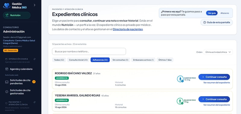
Task: Click Adherencia badge on Yesenia's card
Action: (x=62, y=100)
